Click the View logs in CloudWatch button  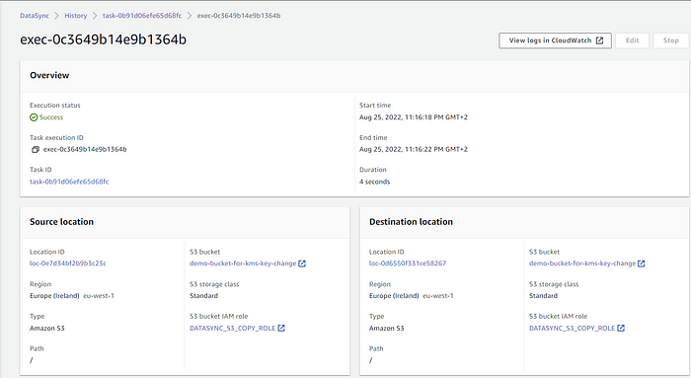555,40
